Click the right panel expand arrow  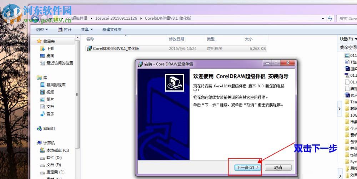pos(340,109)
